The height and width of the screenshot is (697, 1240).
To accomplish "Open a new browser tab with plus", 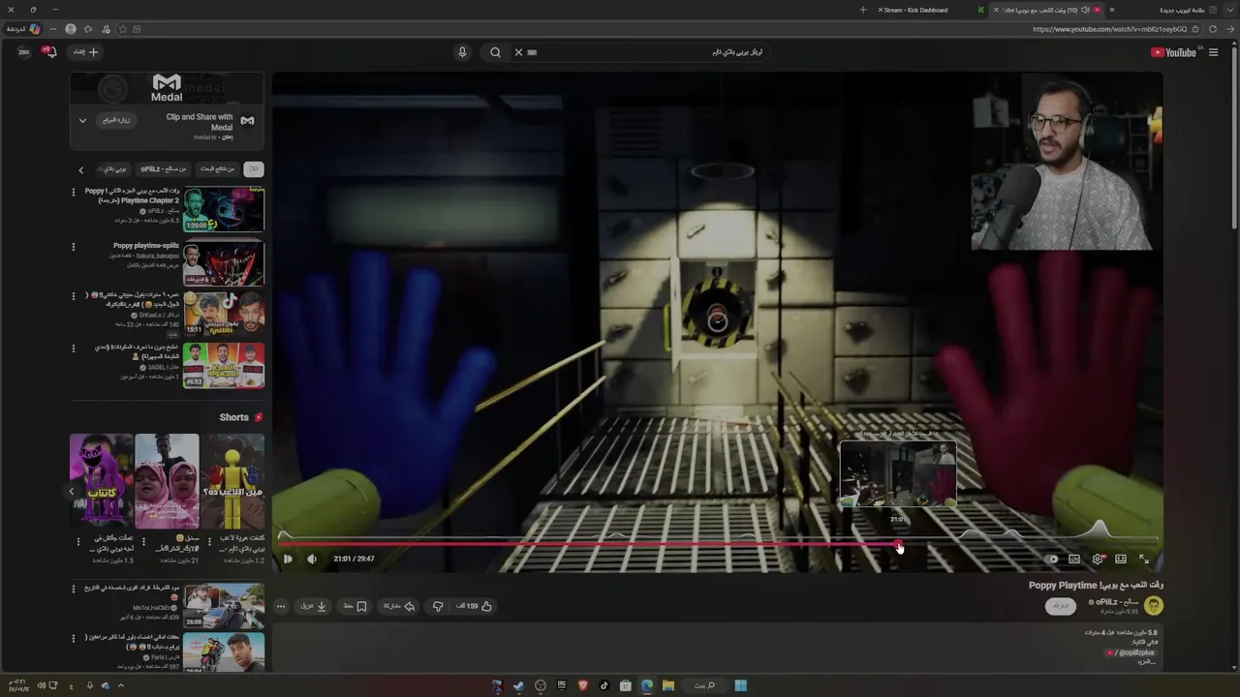I will pos(863,10).
